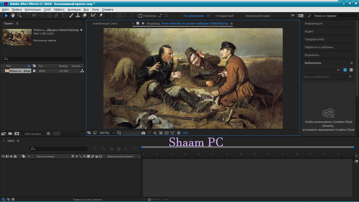Collapse the Perov-o....bmp item details in Project panel
This screenshot has height=202, width=359.
81,30
